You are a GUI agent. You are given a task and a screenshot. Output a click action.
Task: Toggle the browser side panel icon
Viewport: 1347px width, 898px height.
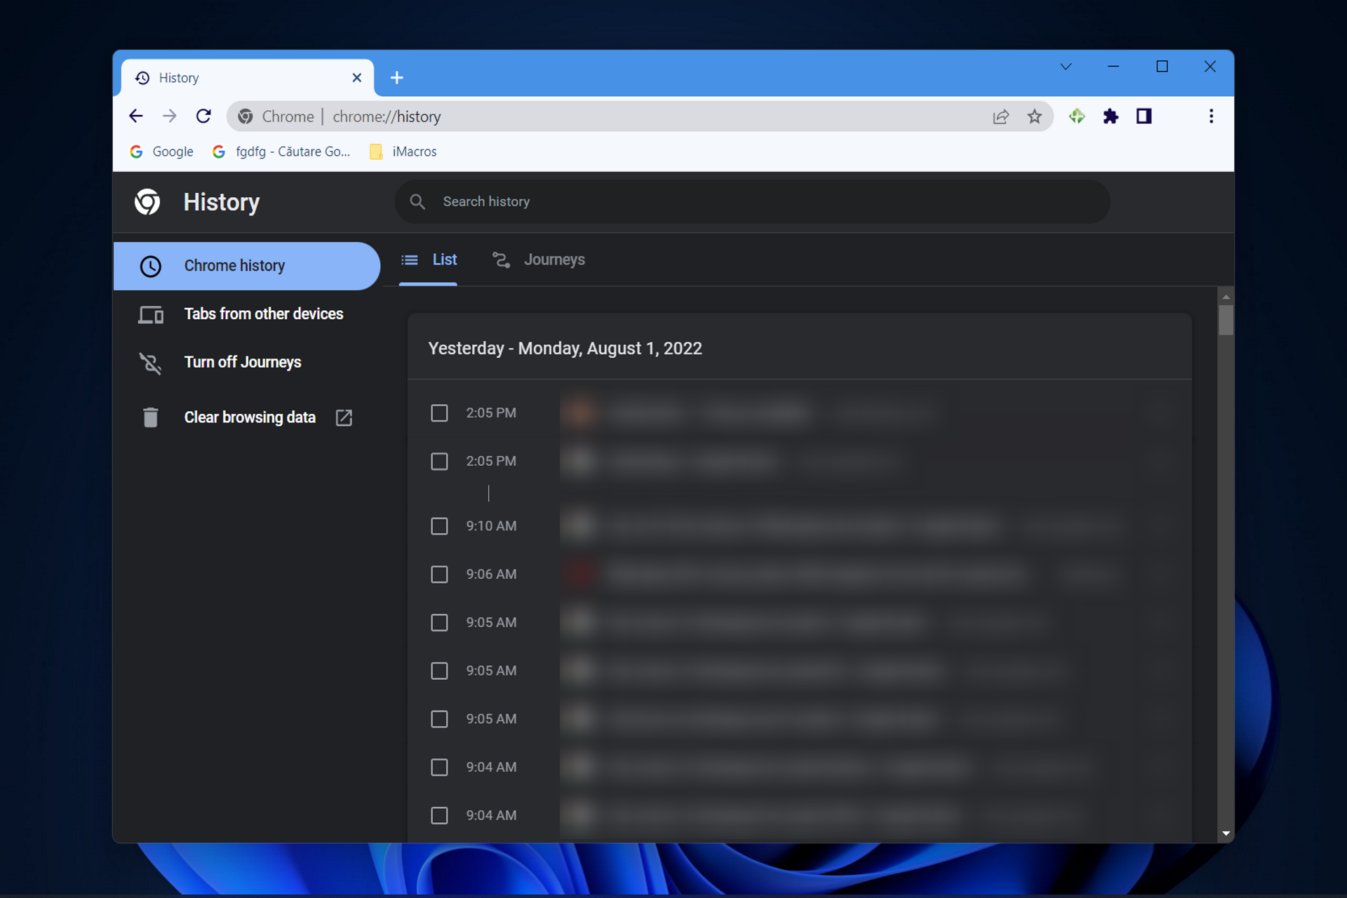click(1144, 116)
